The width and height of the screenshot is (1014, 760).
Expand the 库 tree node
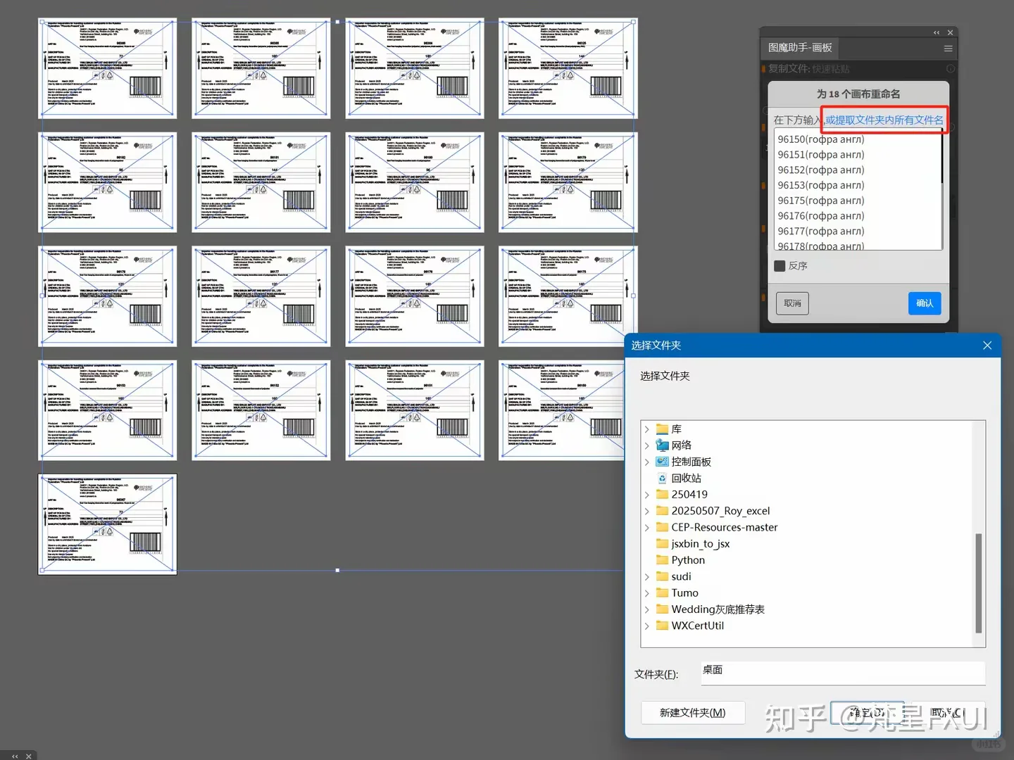647,429
